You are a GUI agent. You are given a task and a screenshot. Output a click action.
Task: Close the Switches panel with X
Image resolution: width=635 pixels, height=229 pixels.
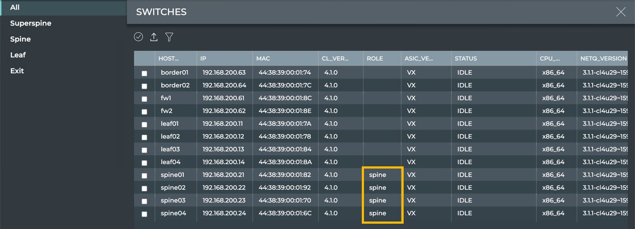tap(620, 12)
